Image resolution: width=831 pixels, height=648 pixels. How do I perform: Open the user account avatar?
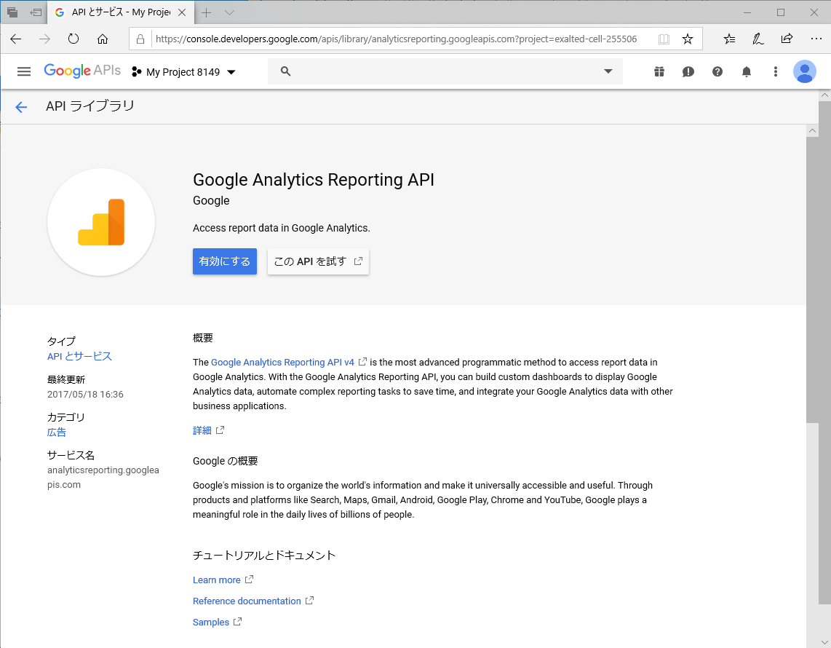805,71
